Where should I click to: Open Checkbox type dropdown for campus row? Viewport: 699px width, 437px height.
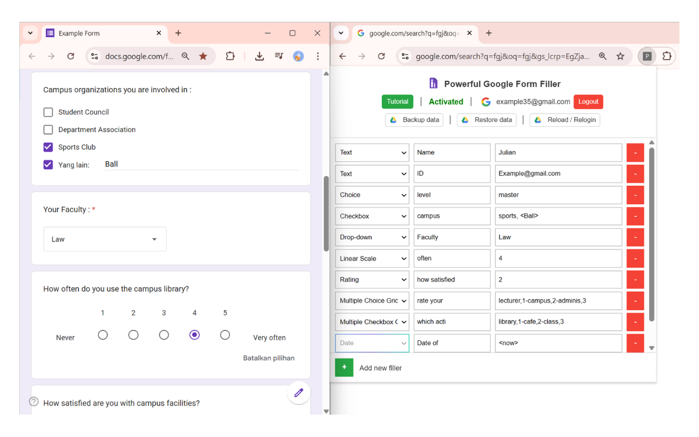[x=372, y=216]
